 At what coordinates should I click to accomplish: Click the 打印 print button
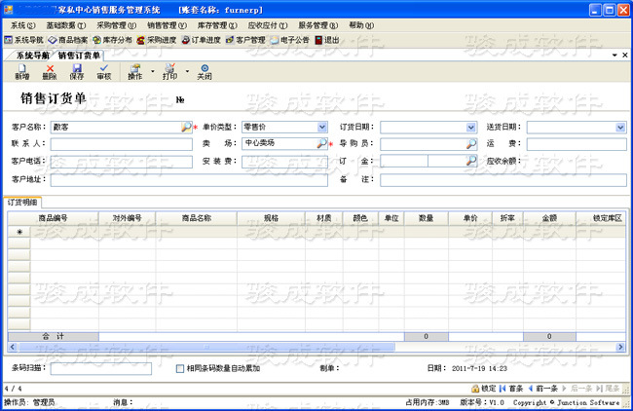pyautogui.click(x=170, y=72)
